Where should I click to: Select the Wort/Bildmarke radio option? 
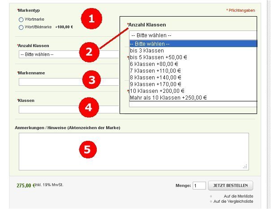click(21, 27)
